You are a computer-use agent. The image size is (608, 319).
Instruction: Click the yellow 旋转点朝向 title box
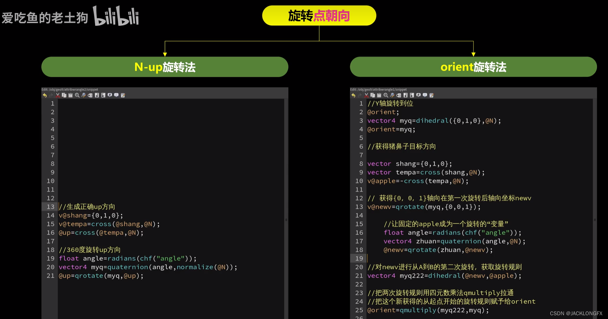[319, 15]
